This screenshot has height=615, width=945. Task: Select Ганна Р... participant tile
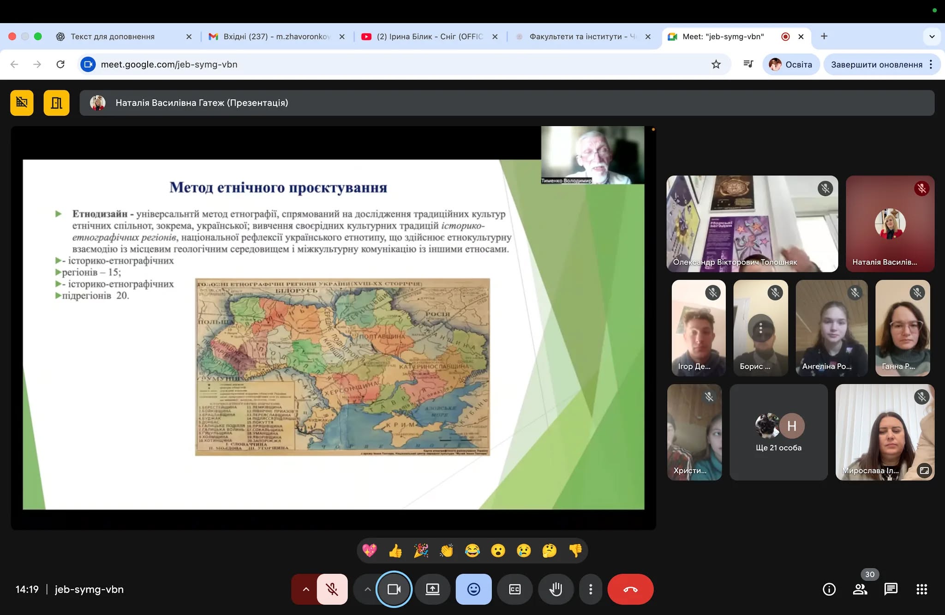(x=903, y=328)
